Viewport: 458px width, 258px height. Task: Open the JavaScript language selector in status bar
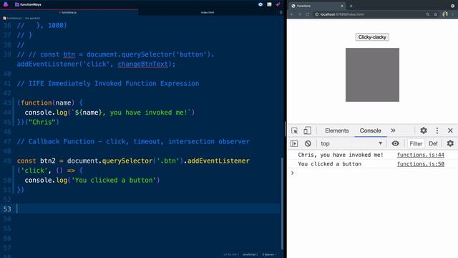pyautogui.click(x=250, y=254)
